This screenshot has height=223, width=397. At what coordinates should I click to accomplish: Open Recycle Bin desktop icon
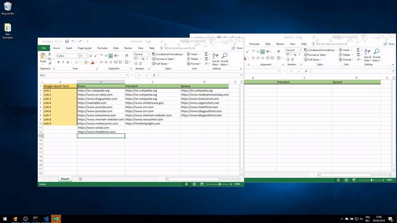click(x=7, y=8)
